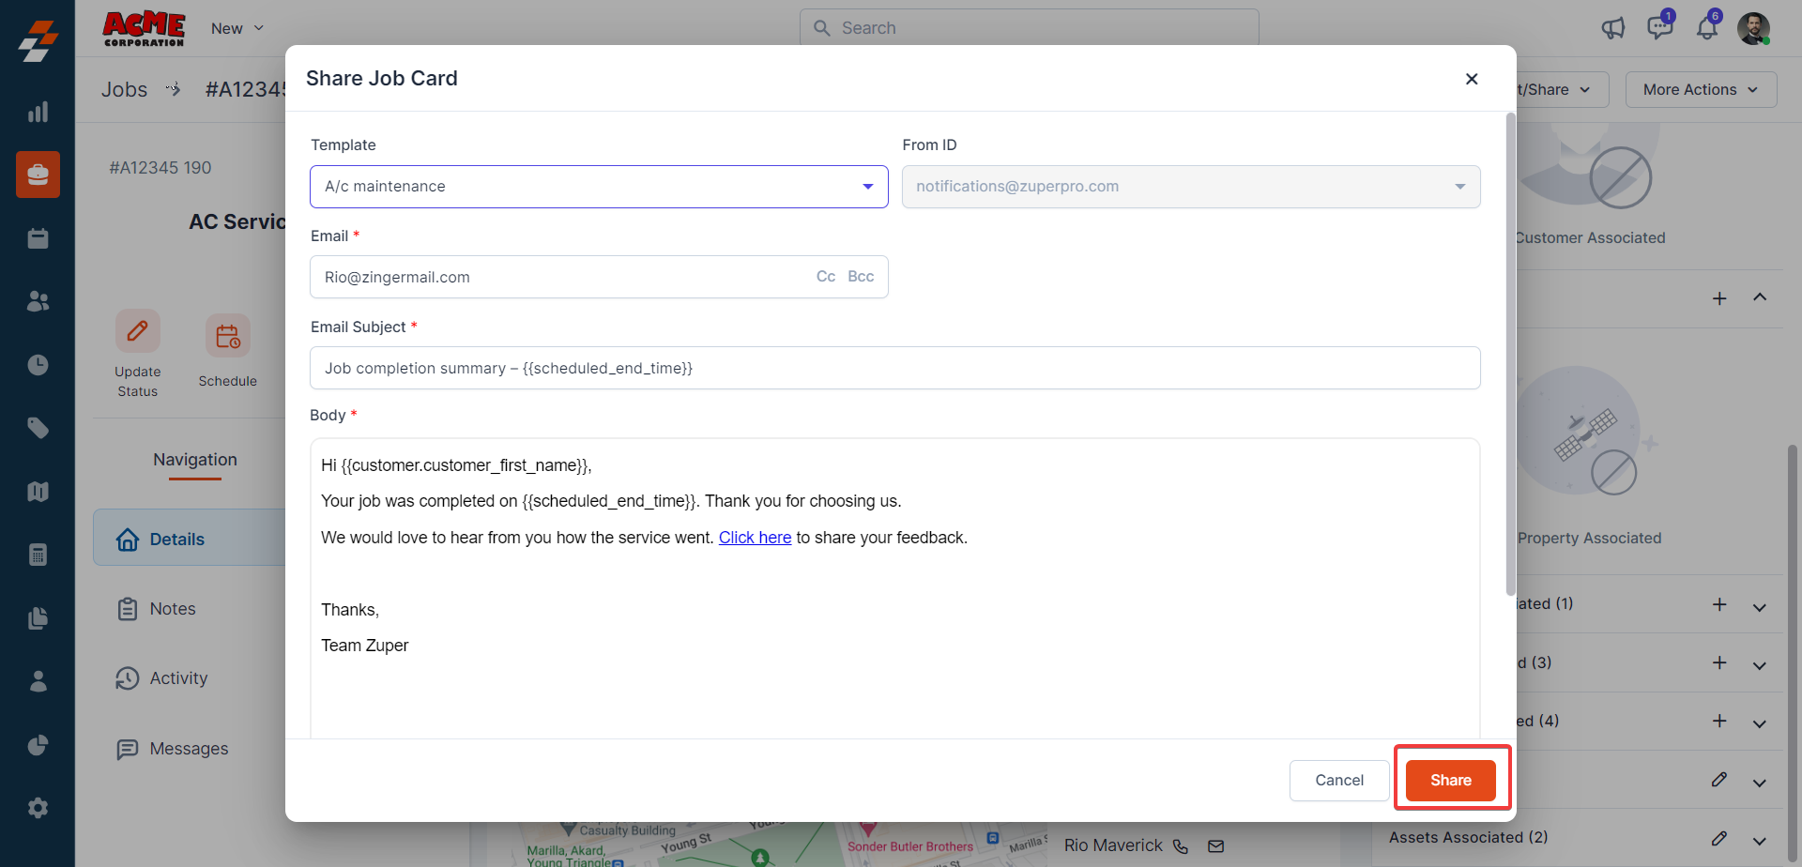Click the Cancel button
The image size is (1802, 867).
[1338, 781]
